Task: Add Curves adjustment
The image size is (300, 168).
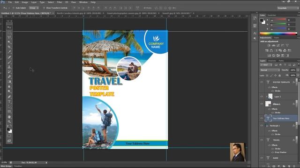Action: pos(278,46)
